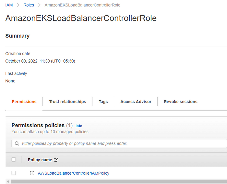The height and width of the screenshot is (184, 227).
Task: Click the horizontal scrollbar left arrow
Action: pyautogui.click(x=8, y=181)
